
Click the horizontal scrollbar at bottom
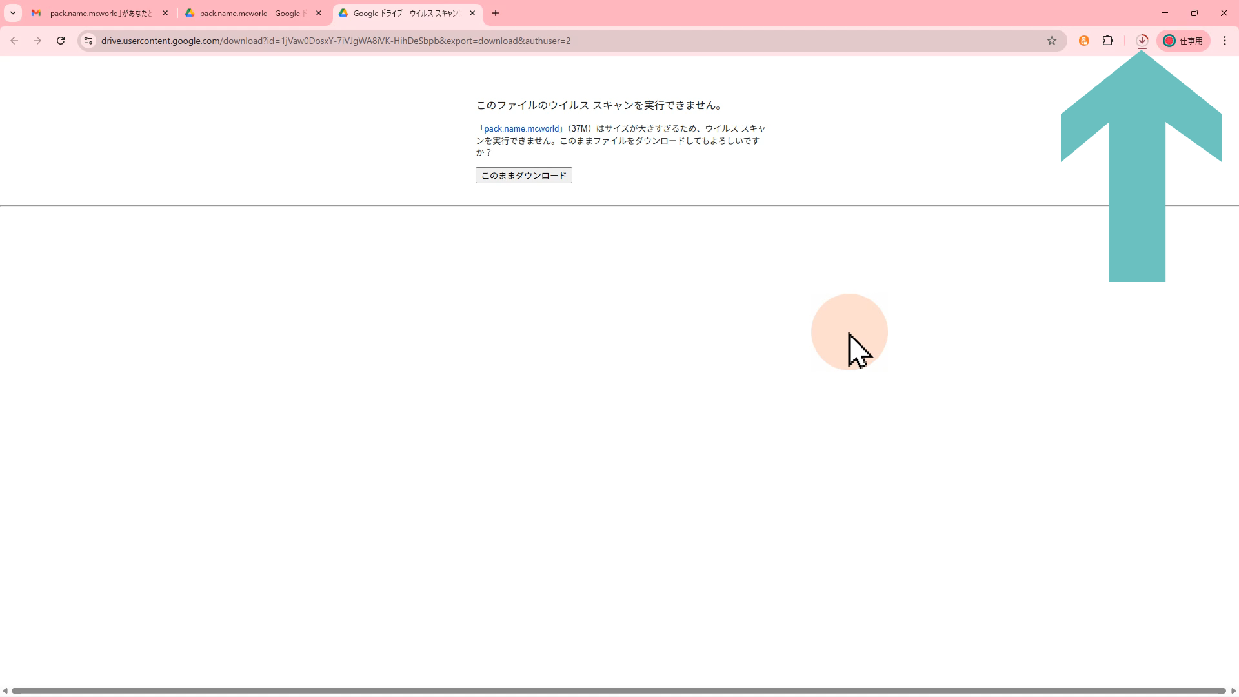pos(618,691)
